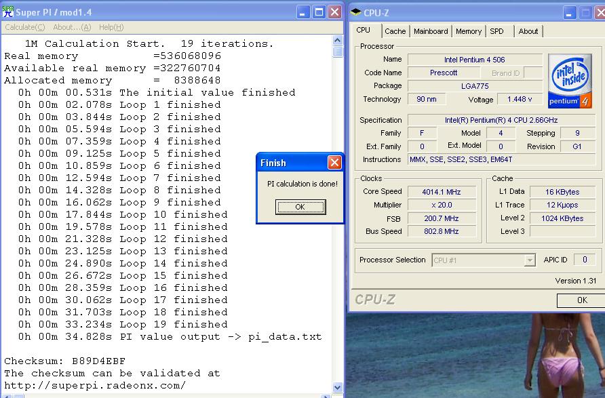Screen dimensions: 605x398
Task: Click the scroll up arrow in Super PI
Action: click(338, 40)
